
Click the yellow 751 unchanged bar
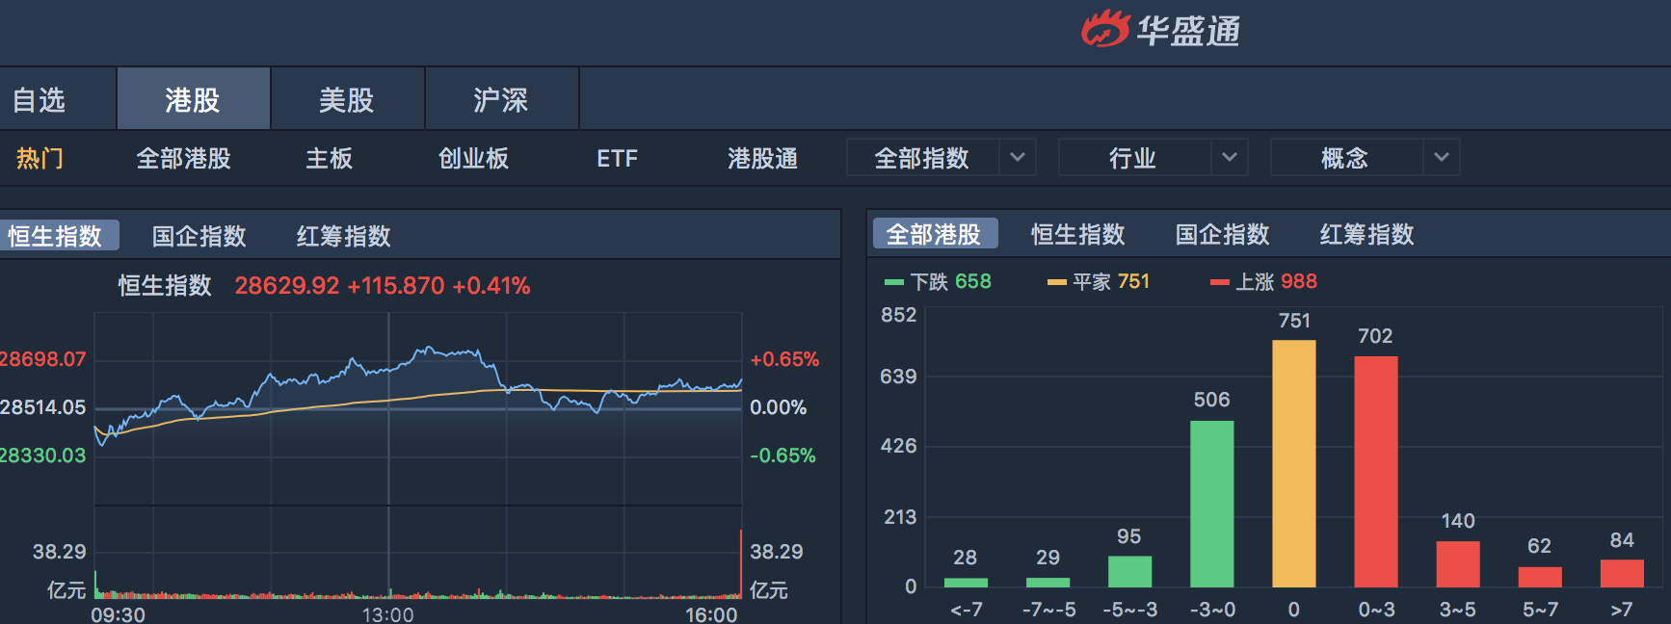point(1293,463)
